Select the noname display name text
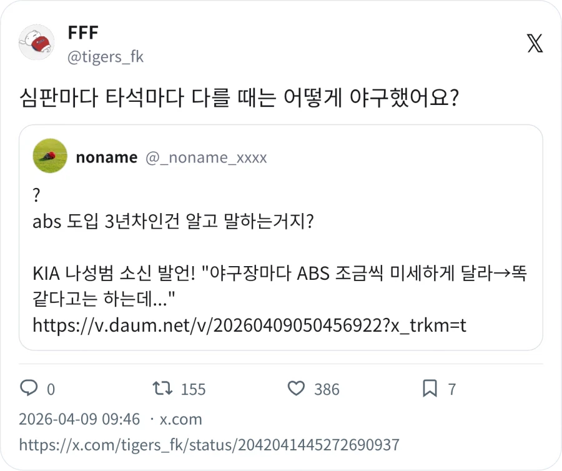562x471 pixels. (106, 157)
